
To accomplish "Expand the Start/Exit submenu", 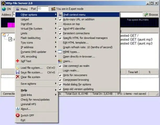I will click(x=36, y=24).
